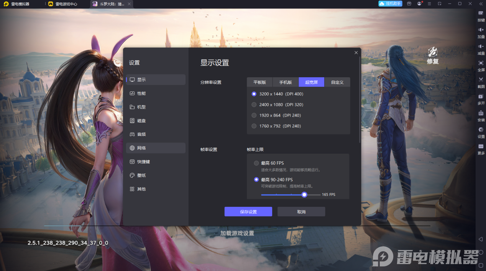Open 设置 gear in right sidebar

[481, 130]
